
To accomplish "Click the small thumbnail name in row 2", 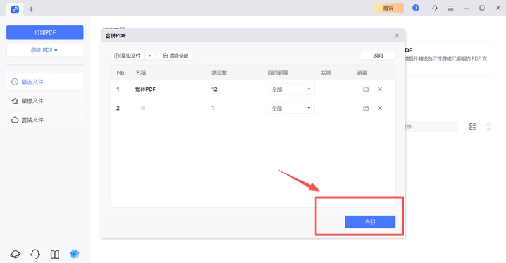I will (x=144, y=108).
